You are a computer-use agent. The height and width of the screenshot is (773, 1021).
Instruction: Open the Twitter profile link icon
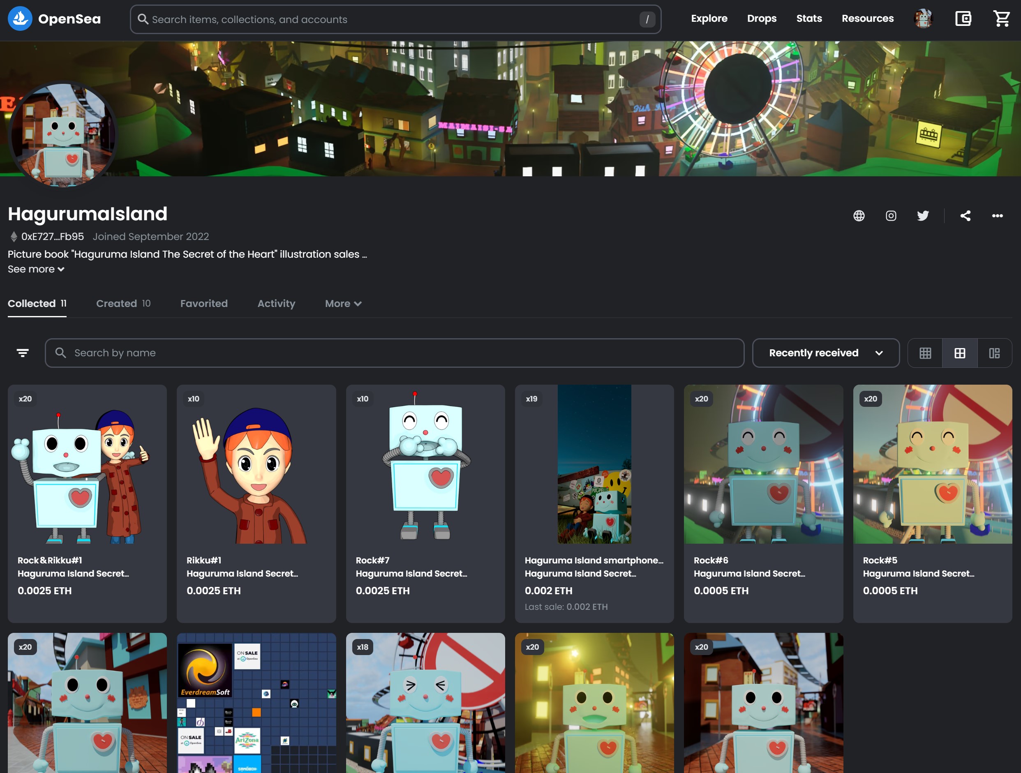[x=922, y=215]
